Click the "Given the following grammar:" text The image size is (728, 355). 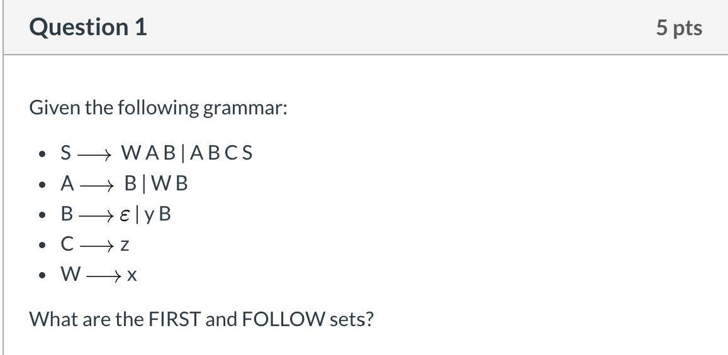(x=158, y=108)
